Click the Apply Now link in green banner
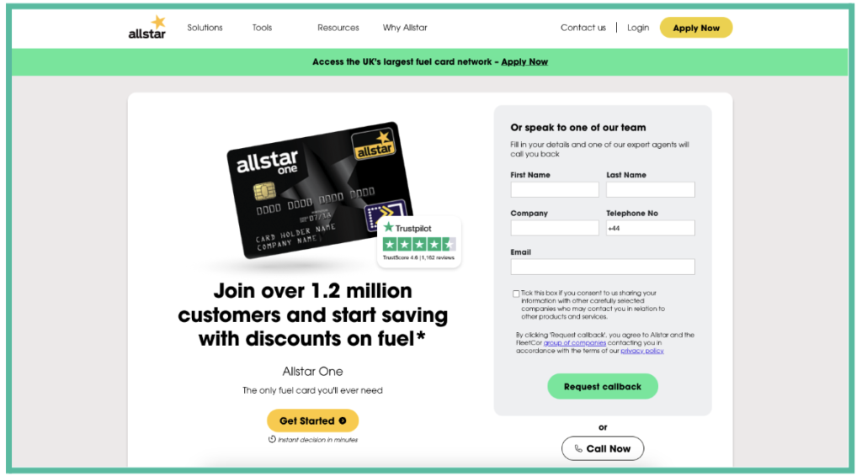862x476 pixels. pyautogui.click(x=524, y=61)
